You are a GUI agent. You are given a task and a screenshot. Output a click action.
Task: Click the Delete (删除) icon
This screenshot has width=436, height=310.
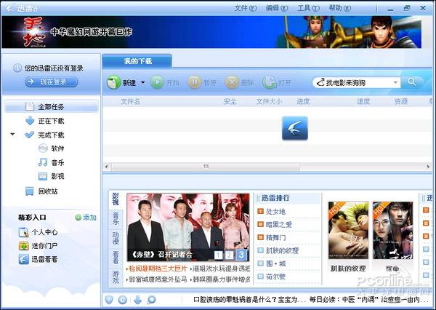pos(232,82)
